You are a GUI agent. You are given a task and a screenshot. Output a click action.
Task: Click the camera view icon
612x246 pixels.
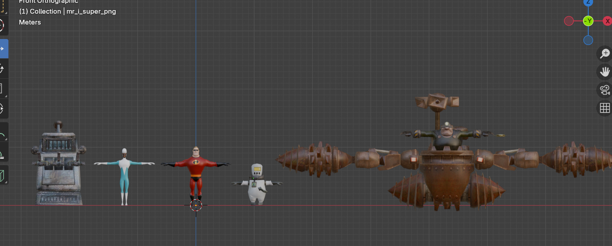pyautogui.click(x=604, y=90)
